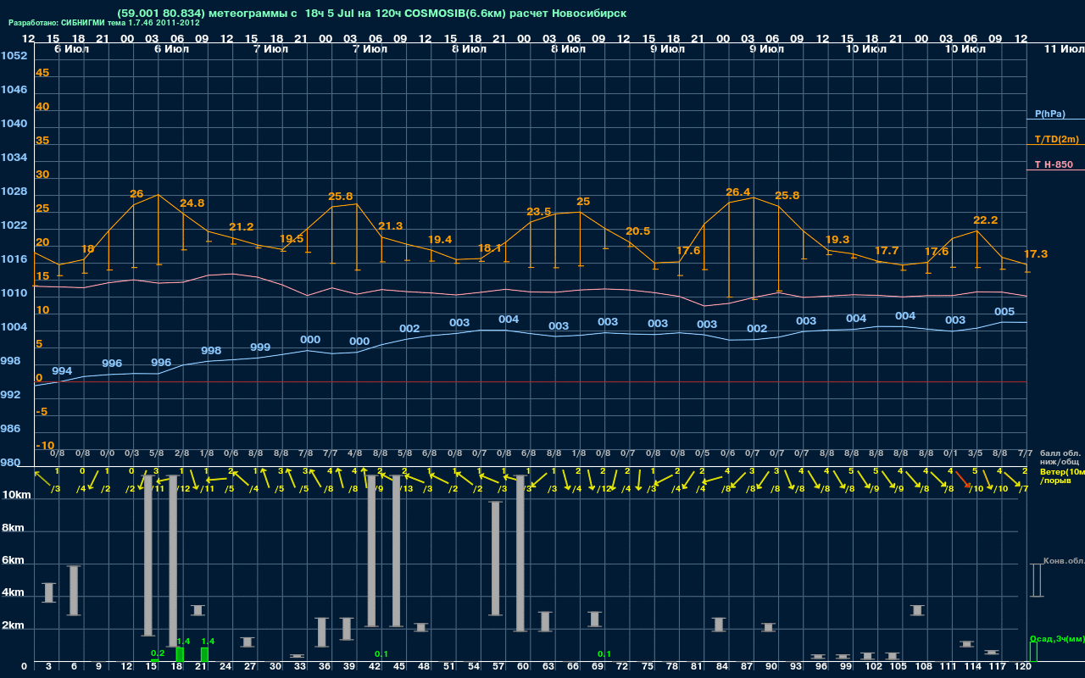
Task: Click the 005 pressure value label
Action: [x=1004, y=312]
